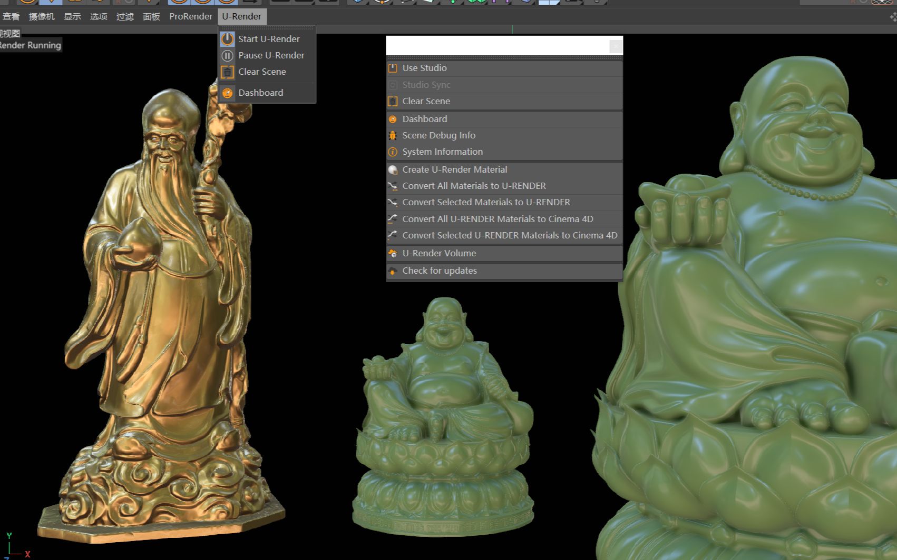Image resolution: width=897 pixels, height=560 pixels.
Task: Click the Start U-Render power icon
Action: click(x=227, y=39)
